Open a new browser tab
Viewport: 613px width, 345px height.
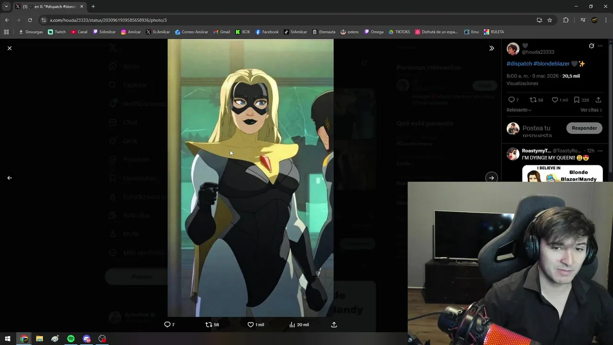93,7
